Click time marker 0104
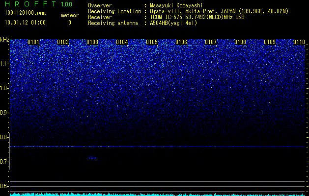The height and width of the screenshot is (196, 309). pos(122,42)
